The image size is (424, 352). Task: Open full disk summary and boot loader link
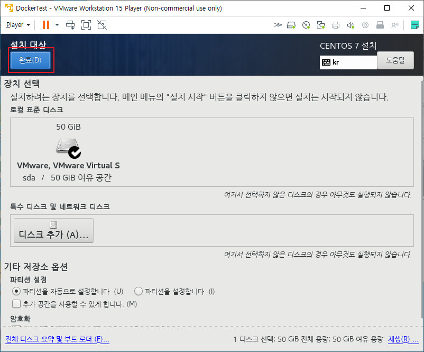click(x=57, y=339)
